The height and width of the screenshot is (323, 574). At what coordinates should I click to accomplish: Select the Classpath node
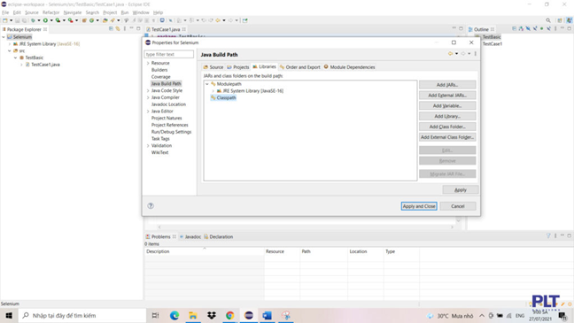point(226,97)
